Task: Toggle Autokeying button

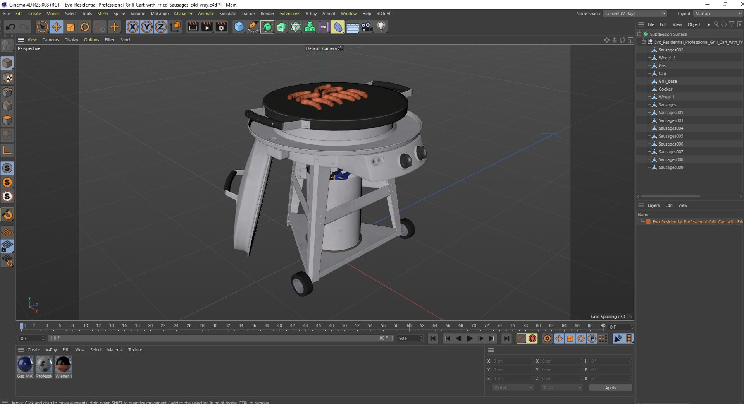Action: (x=532, y=339)
